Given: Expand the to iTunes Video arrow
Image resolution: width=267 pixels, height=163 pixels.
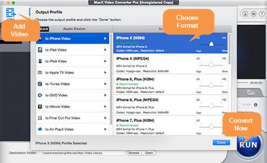Looking at the screenshot, I should point(105,84).
